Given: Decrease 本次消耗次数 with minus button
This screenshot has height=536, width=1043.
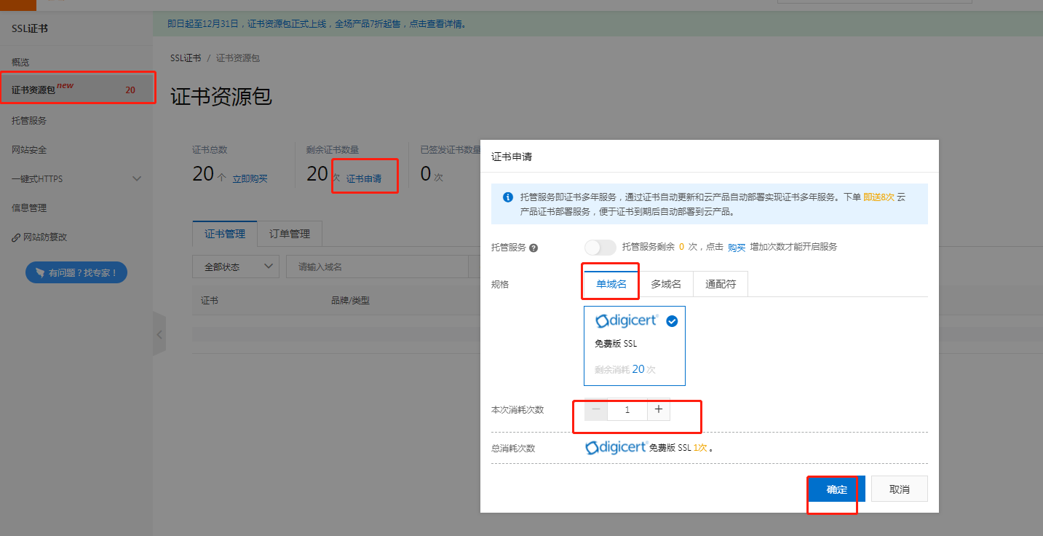Looking at the screenshot, I should [x=596, y=410].
